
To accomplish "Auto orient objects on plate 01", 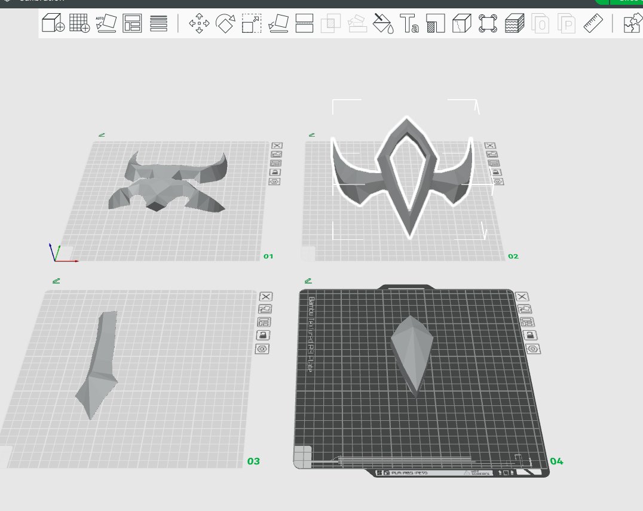I will click(x=277, y=155).
